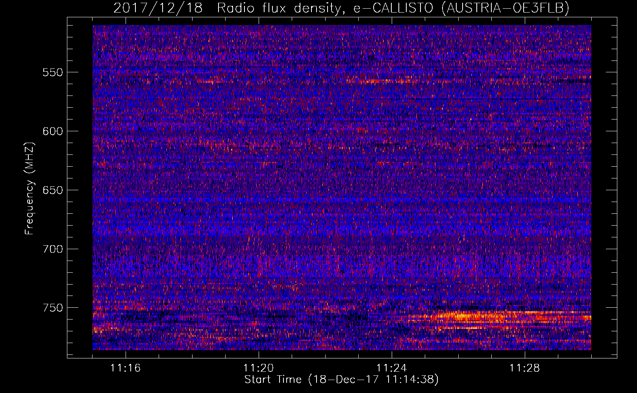Image resolution: width=637 pixels, height=393 pixels.
Task: Click the 700 frequency tick label
Action: (x=53, y=249)
